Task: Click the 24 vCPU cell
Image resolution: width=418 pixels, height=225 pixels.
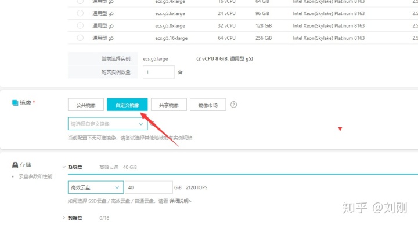Action: pyautogui.click(x=226, y=13)
